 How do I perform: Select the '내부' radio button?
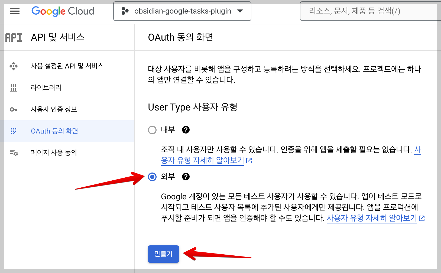[152, 130]
